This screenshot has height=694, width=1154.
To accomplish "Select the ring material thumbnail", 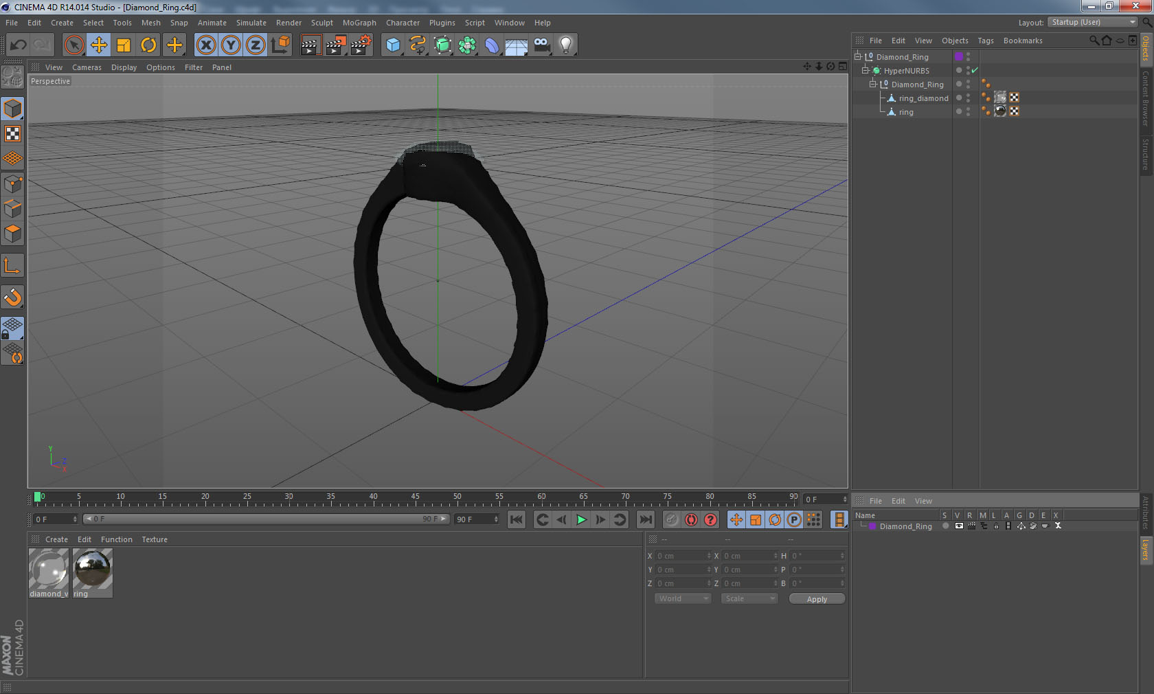I will [x=92, y=569].
